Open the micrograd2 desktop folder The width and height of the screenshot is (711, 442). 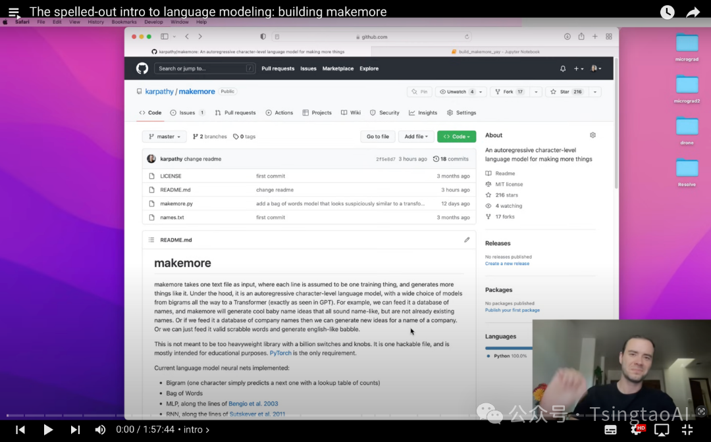tap(687, 89)
